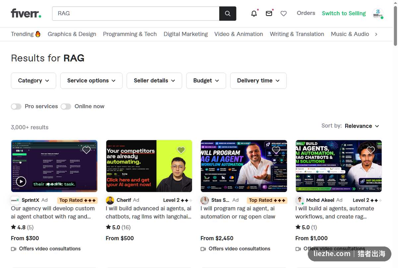Open Sort by Relevance dropdown

(362, 126)
